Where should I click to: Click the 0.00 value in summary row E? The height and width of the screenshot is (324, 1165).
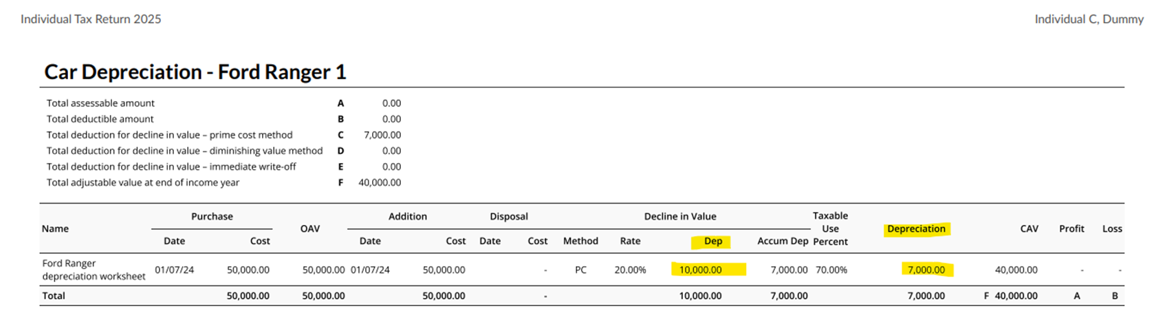(x=391, y=166)
